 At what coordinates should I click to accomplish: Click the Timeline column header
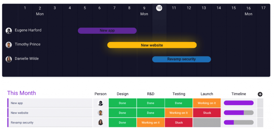point(239,94)
